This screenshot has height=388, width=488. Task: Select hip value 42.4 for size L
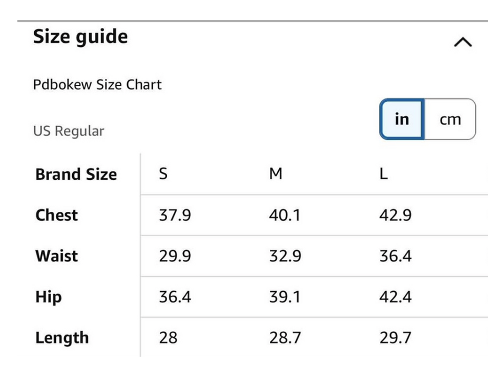click(395, 297)
